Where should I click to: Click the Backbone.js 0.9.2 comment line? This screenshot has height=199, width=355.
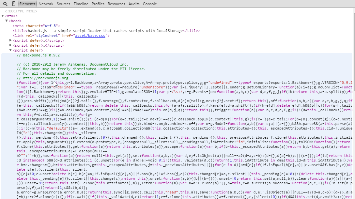pos(38,55)
